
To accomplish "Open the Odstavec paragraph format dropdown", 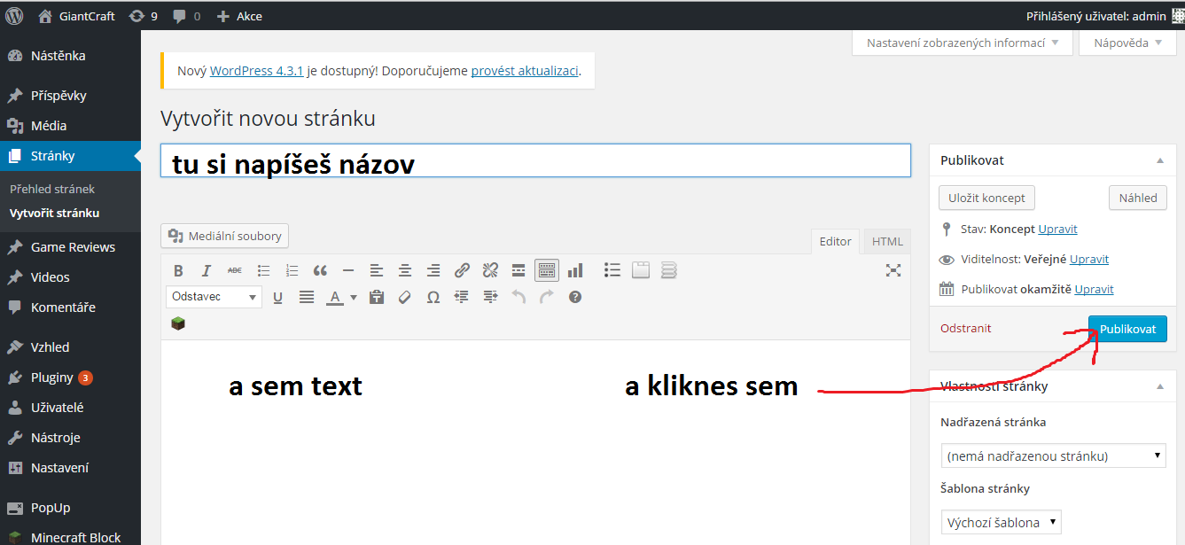I will click(x=214, y=297).
